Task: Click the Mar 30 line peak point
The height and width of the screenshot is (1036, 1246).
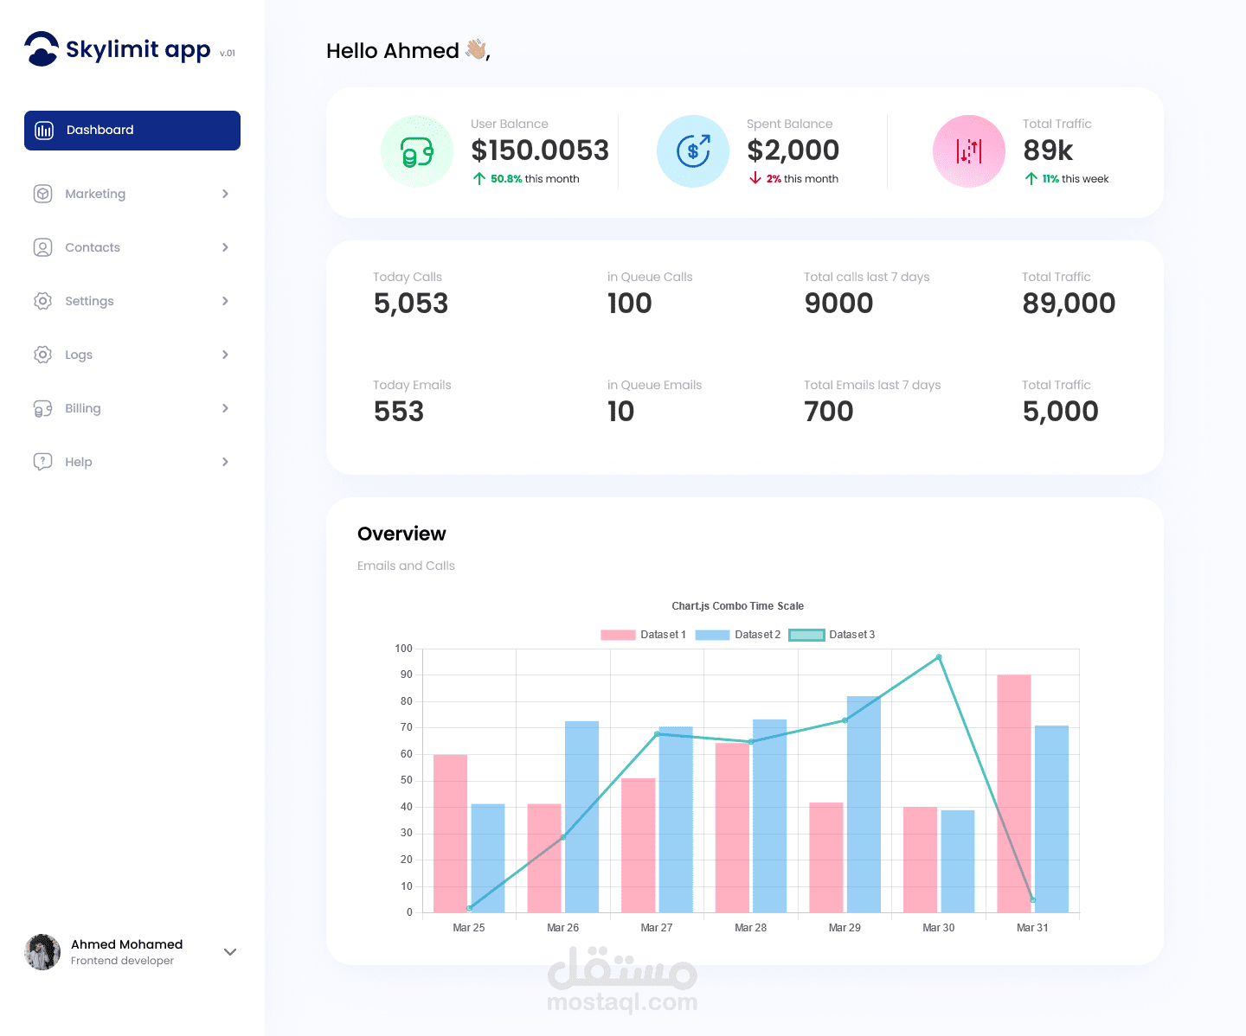Action: click(939, 657)
